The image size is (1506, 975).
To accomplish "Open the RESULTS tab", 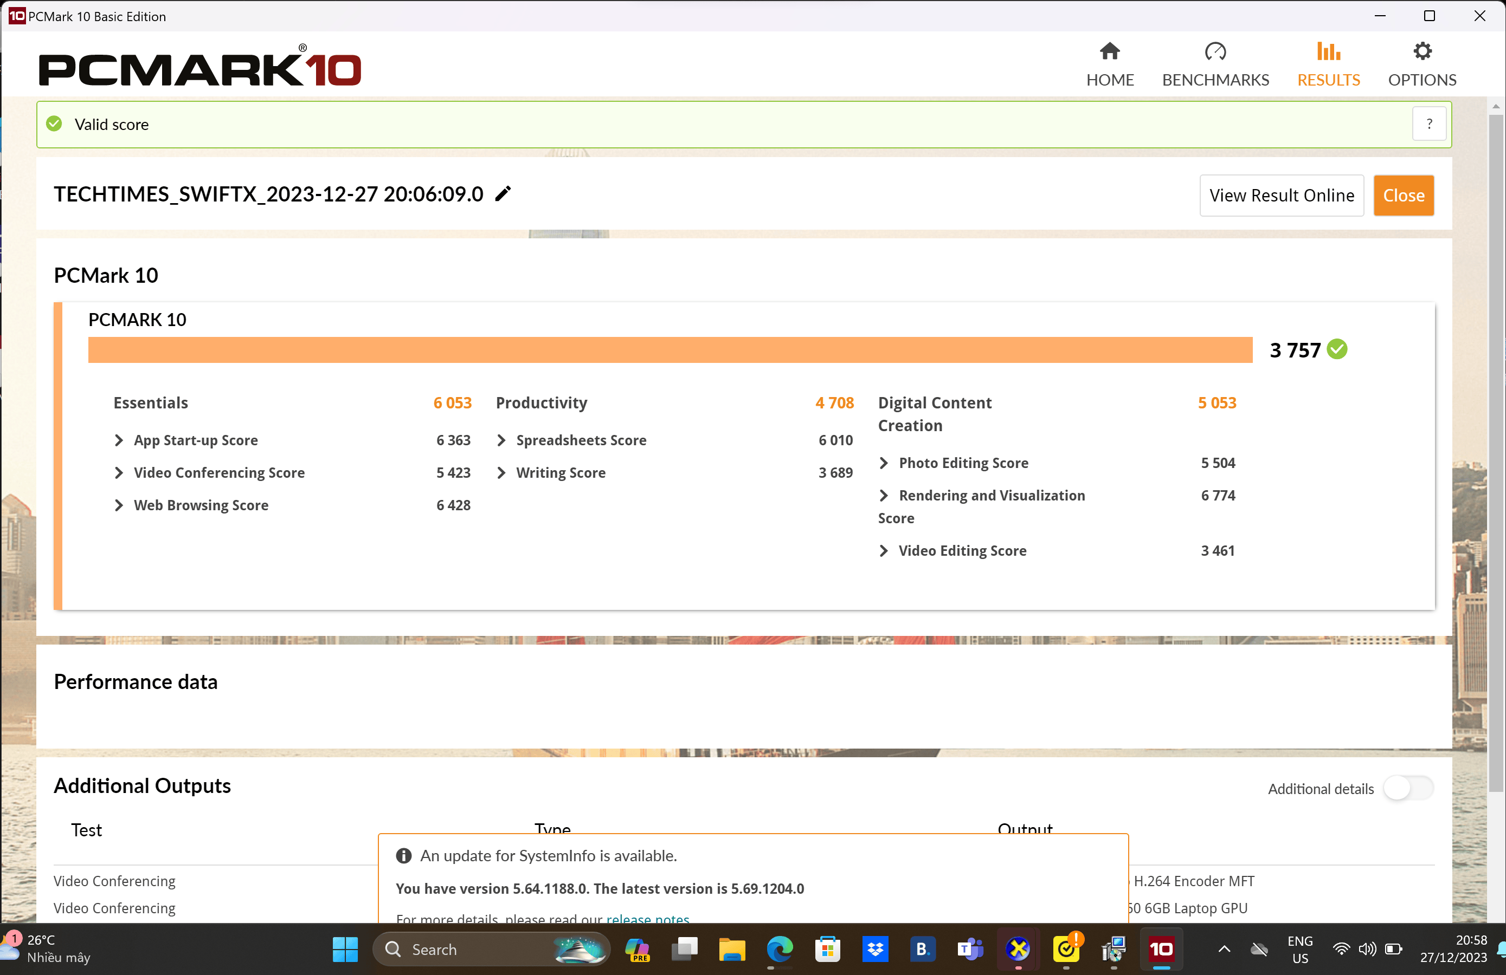I will 1328,64.
